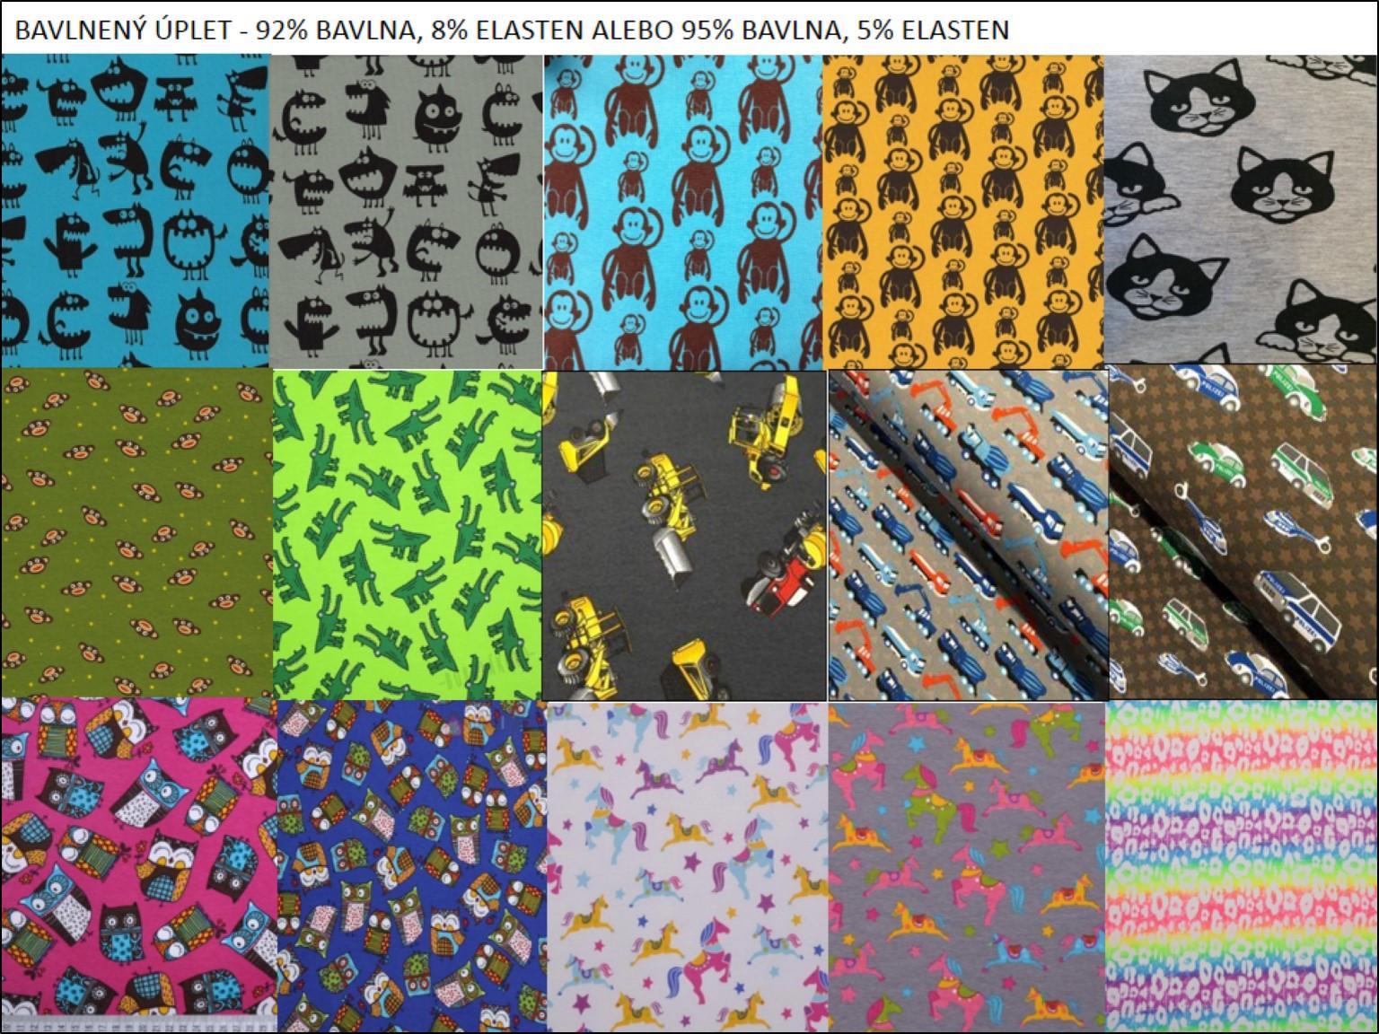The image size is (1379, 1034).
Task: Choose the gray carousel horses fabric
Action: [x=966, y=866]
